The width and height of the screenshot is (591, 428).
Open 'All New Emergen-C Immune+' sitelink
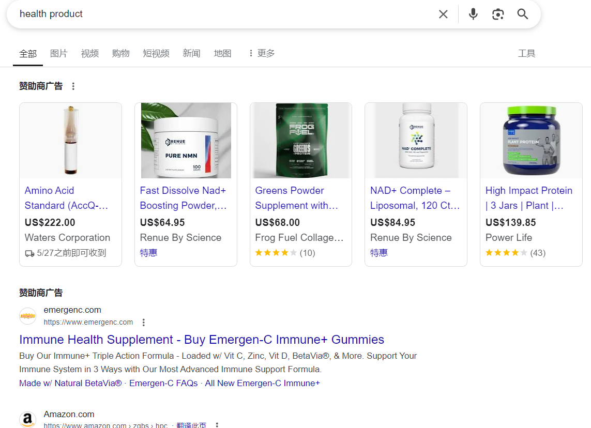[x=262, y=384]
